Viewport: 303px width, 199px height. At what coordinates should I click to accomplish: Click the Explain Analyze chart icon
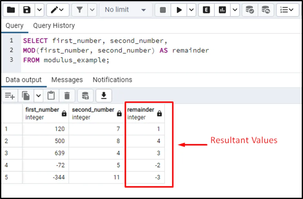coord(222,10)
